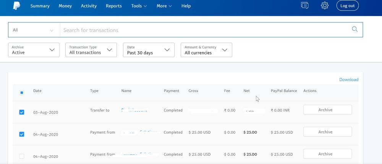Open the Amount & Currency dropdown
Image resolution: width=382 pixels, height=164 pixels.
point(206,50)
